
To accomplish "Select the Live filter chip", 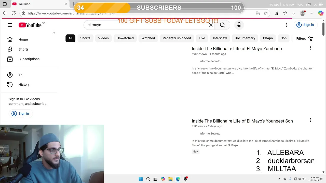I will 202,38.
